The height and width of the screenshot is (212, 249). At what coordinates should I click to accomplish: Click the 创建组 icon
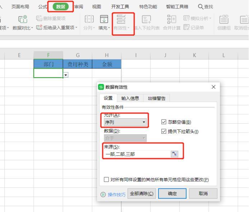(224, 19)
